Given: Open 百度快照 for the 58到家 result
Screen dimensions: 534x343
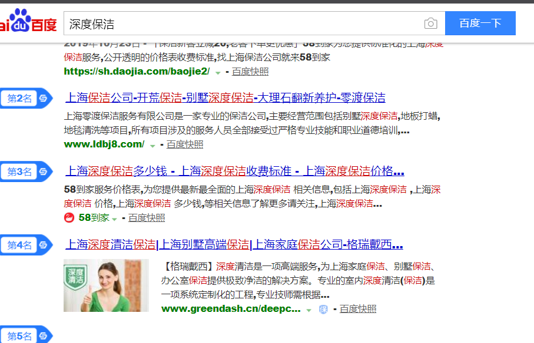Looking at the screenshot, I should click(x=147, y=218).
